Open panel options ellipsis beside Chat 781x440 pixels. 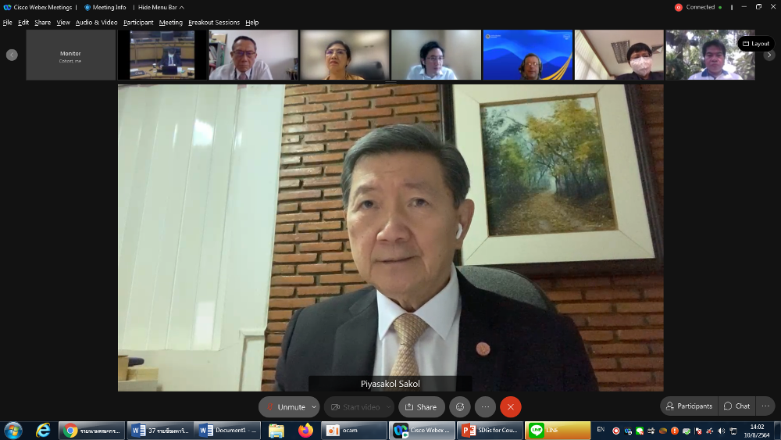coord(765,406)
